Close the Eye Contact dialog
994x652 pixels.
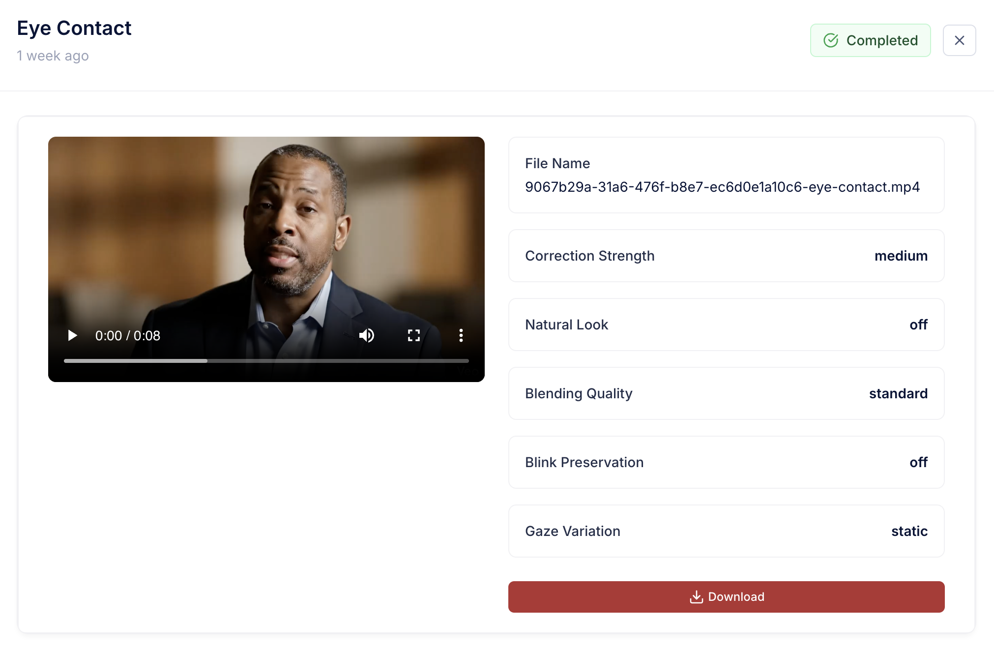click(959, 40)
